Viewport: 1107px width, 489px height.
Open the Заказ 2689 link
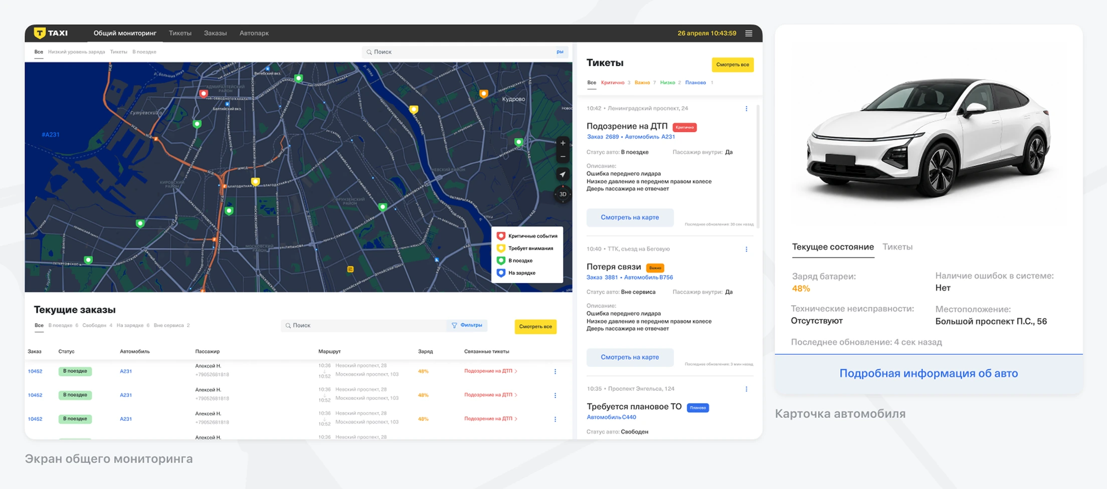(603, 137)
